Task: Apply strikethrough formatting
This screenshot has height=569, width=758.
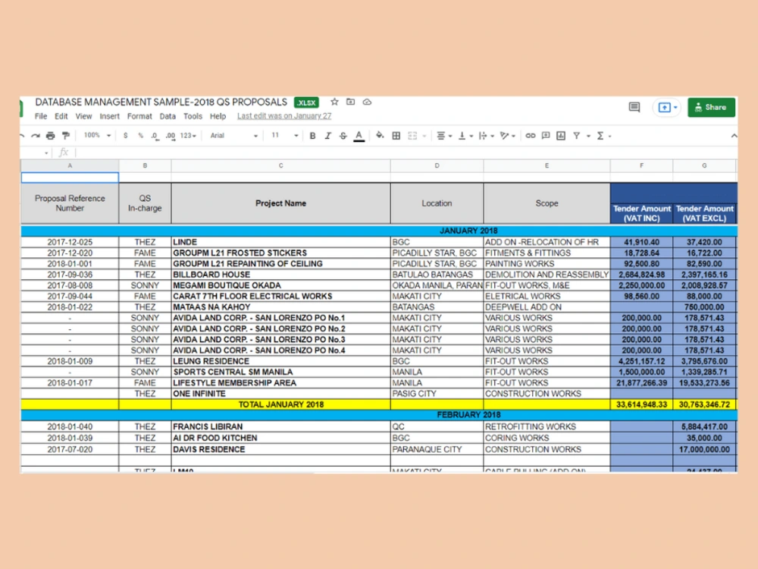Action: 343,136
